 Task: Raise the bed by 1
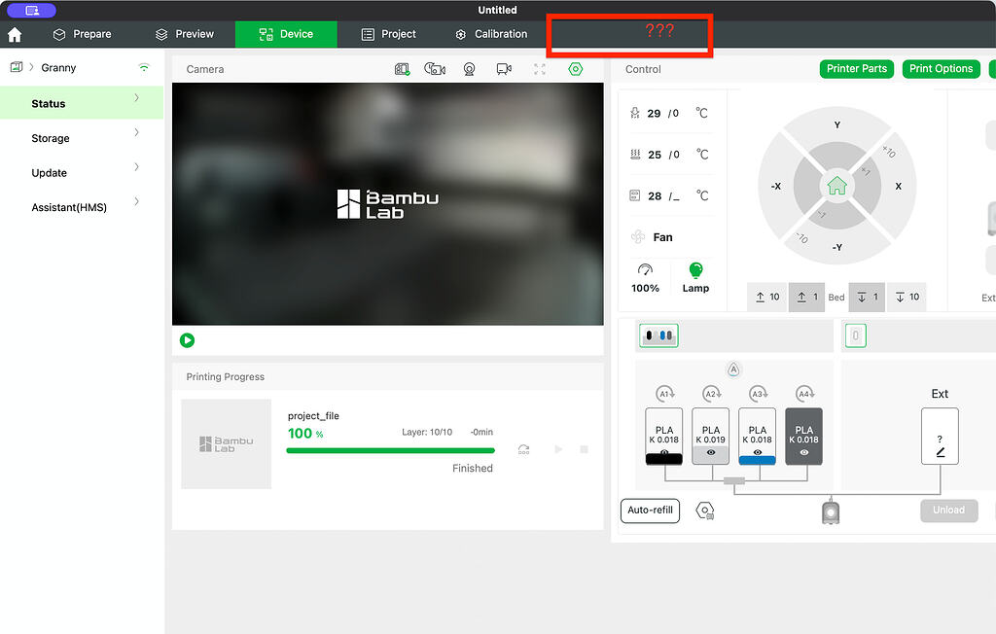(806, 298)
